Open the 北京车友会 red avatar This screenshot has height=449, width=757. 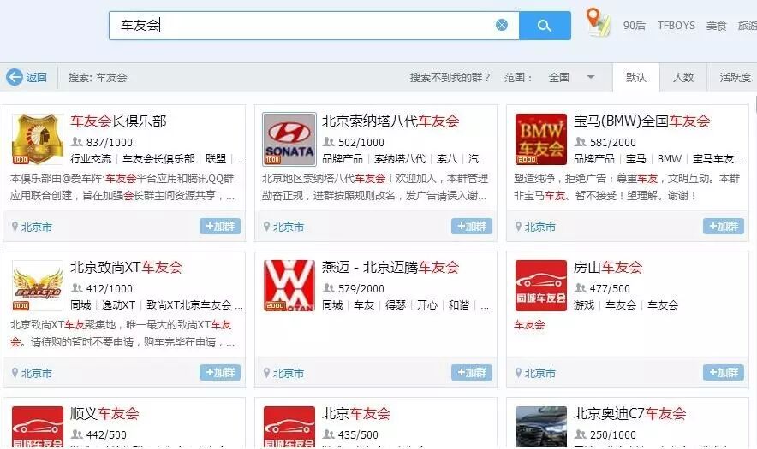(x=289, y=427)
